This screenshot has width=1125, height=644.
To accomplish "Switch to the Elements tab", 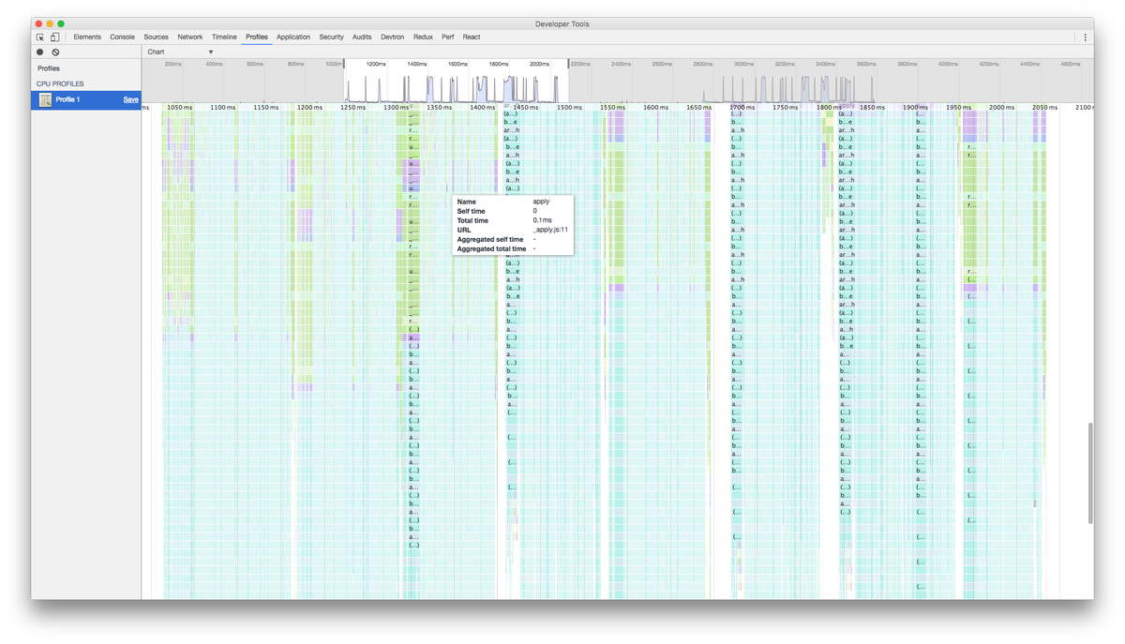I will click(x=87, y=37).
